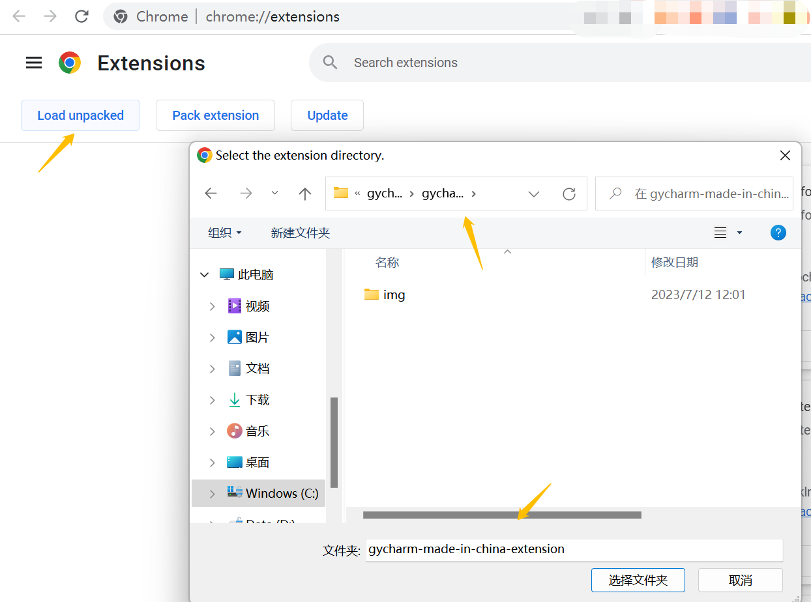
Task: Click the first gych... path segment
Action: pos(385,193)
